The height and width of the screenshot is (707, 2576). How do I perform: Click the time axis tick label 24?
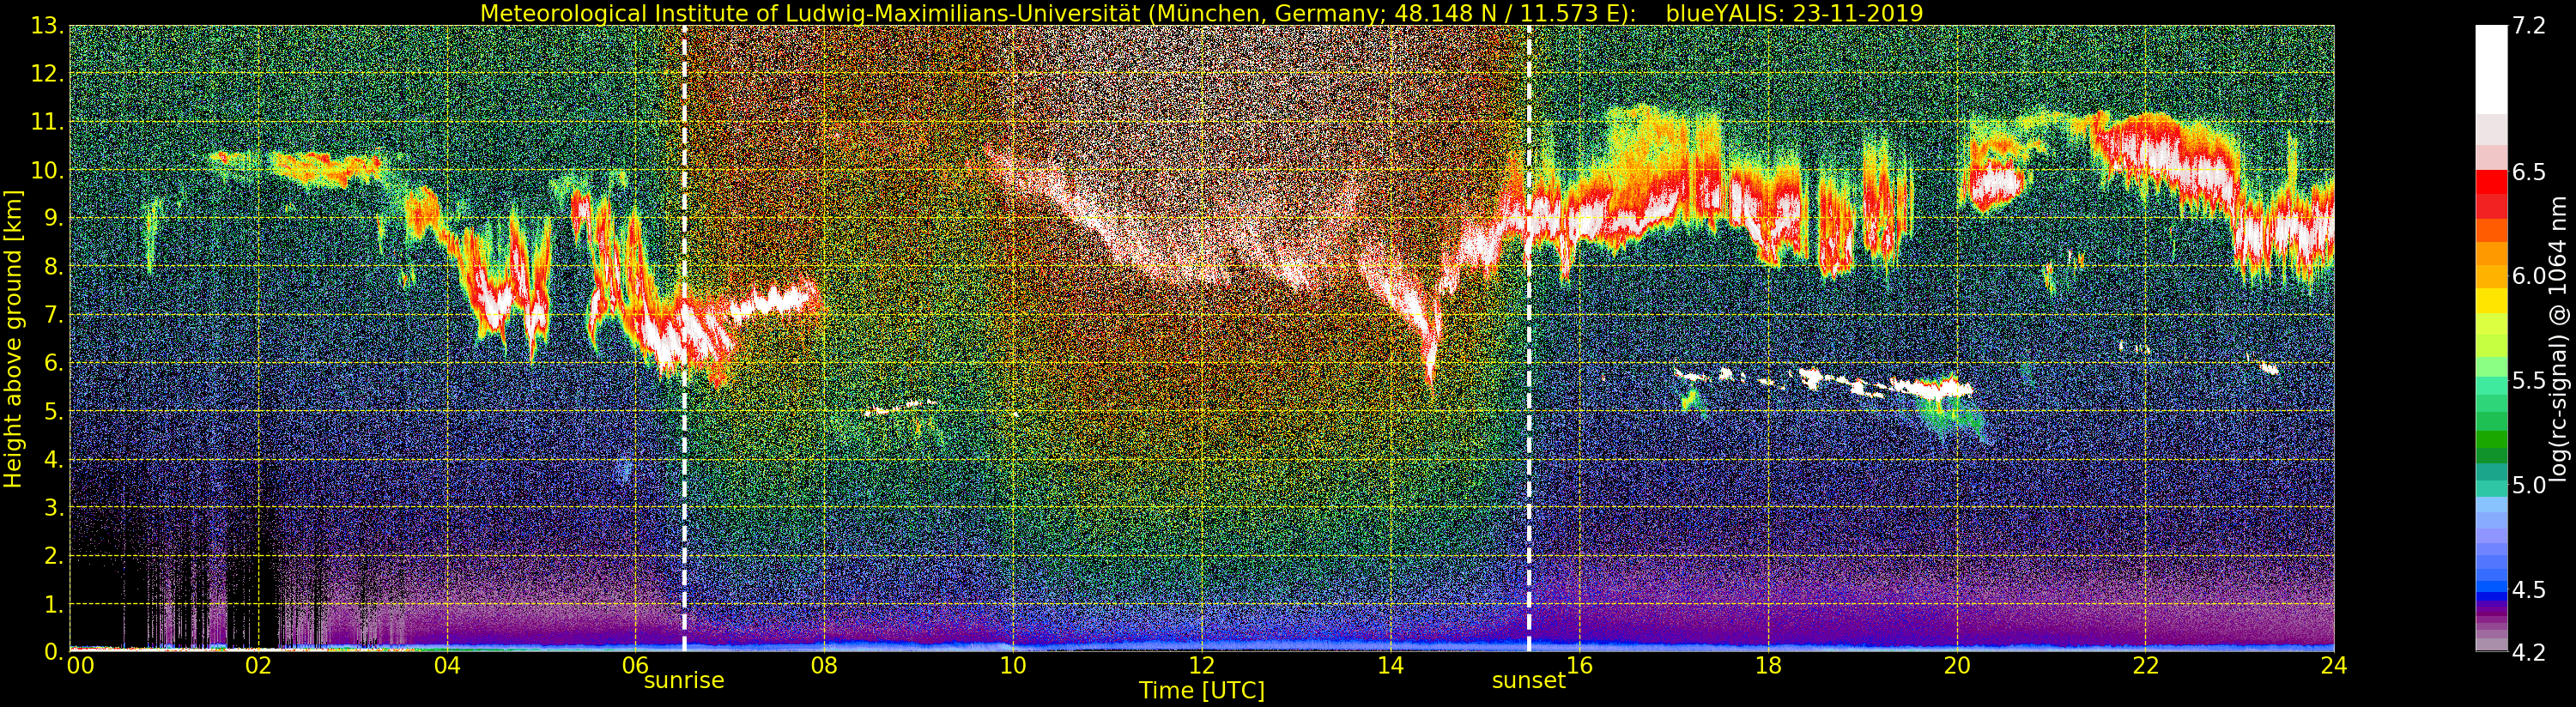tap(2334, 666)
